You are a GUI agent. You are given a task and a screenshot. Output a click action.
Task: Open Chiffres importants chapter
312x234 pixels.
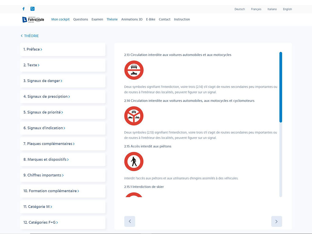[x=44, y=175]
